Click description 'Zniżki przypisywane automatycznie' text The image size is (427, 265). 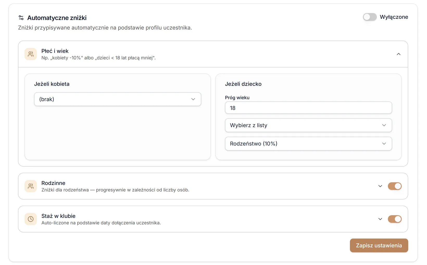point(105,28)
